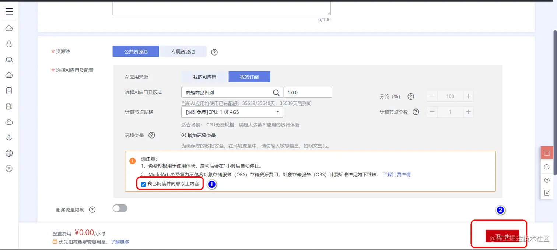Click the wave-shaped sidebar icon

9,59
